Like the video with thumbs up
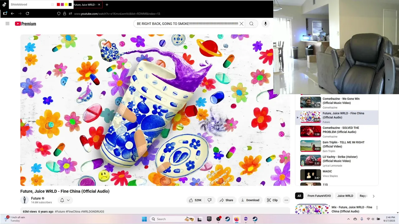Image resolution: width=399 pixels, height=224 pixels. 195,200
